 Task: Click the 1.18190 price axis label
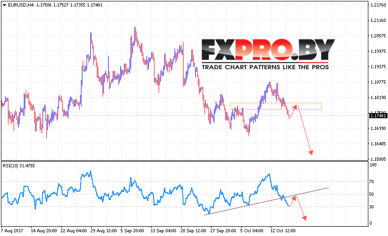(x=378, y=97)
